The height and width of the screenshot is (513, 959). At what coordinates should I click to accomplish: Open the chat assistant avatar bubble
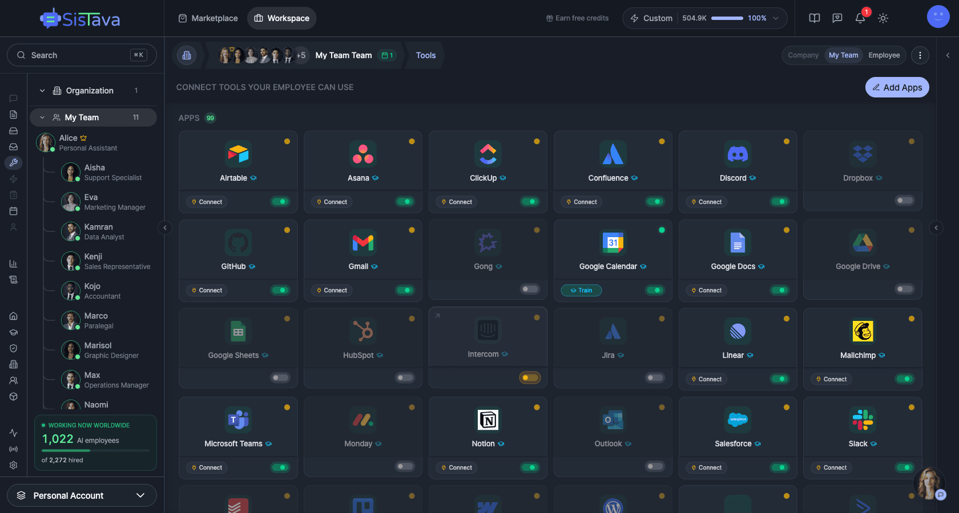click(929, 483)
